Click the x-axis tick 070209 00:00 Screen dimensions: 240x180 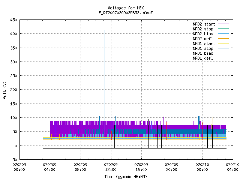(x=19, y=167)
